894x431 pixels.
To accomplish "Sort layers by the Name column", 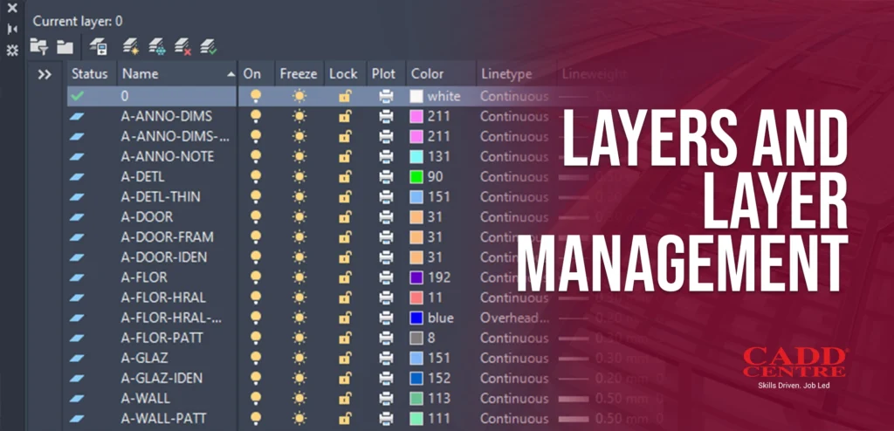I will point(175,74).
